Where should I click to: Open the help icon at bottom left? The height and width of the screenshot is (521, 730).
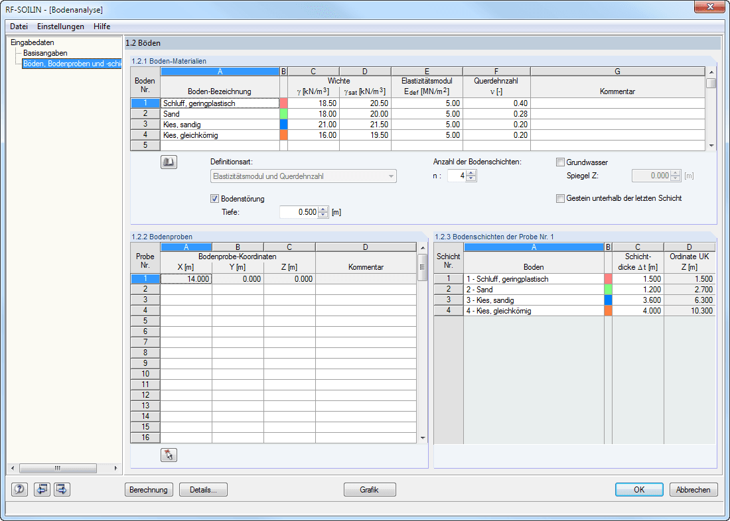(19, 489)
